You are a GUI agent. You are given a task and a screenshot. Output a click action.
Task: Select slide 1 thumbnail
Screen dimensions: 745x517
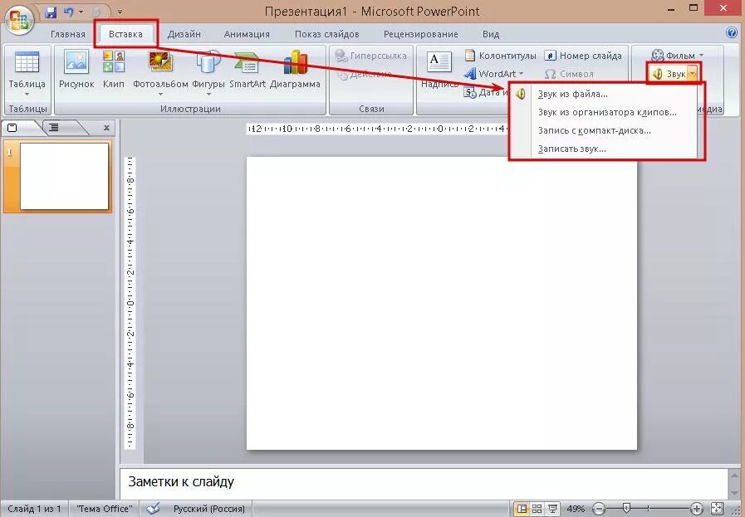tap(64, 176)
